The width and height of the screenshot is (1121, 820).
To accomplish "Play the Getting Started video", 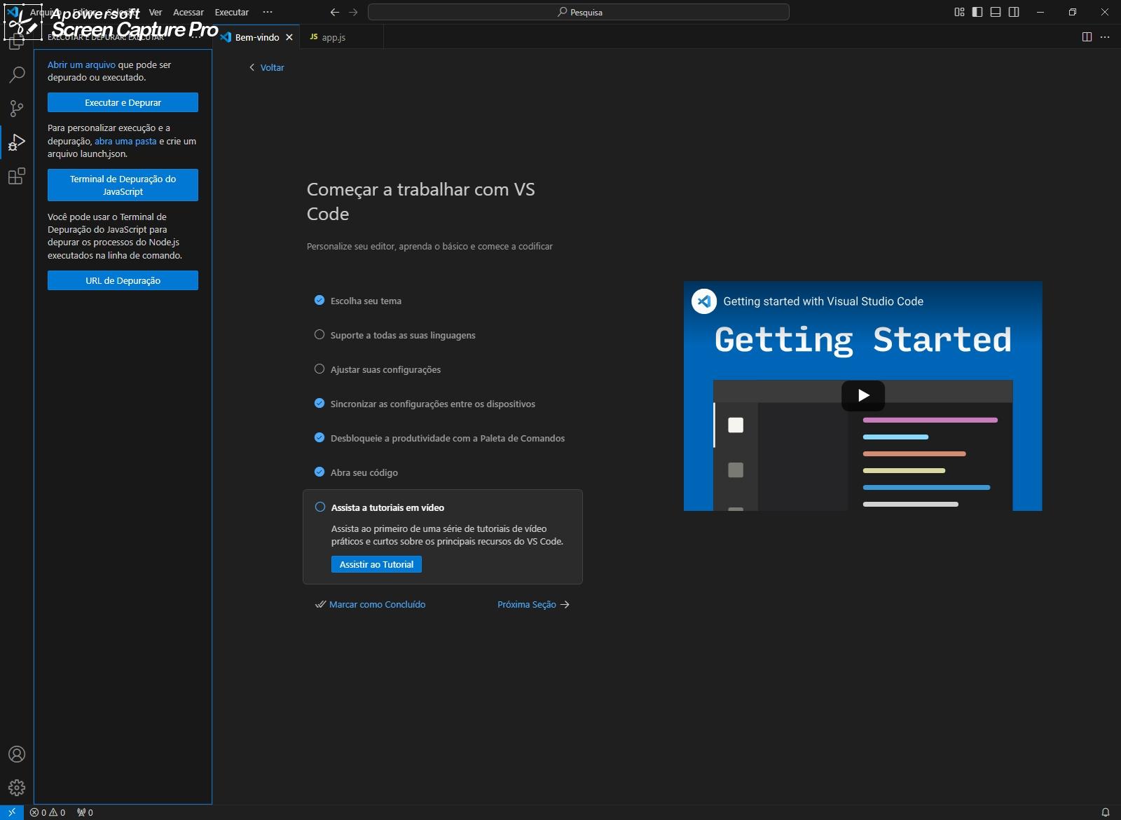I will pos(863,395).
